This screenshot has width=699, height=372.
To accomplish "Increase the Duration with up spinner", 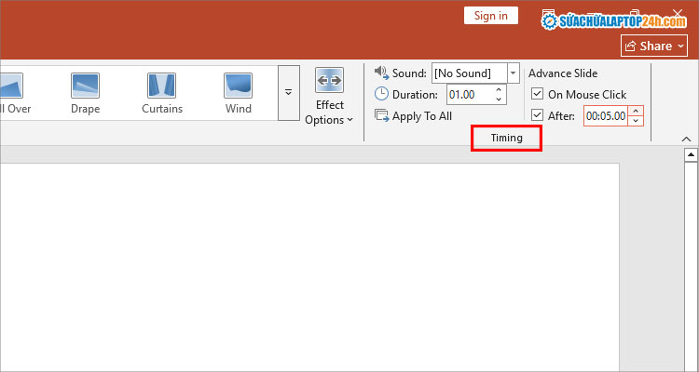I will click(x=499, y=90).
